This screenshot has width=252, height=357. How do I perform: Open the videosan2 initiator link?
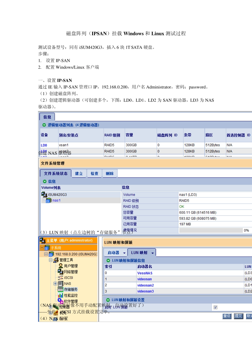pyautogui.click(x=146, y=285)
